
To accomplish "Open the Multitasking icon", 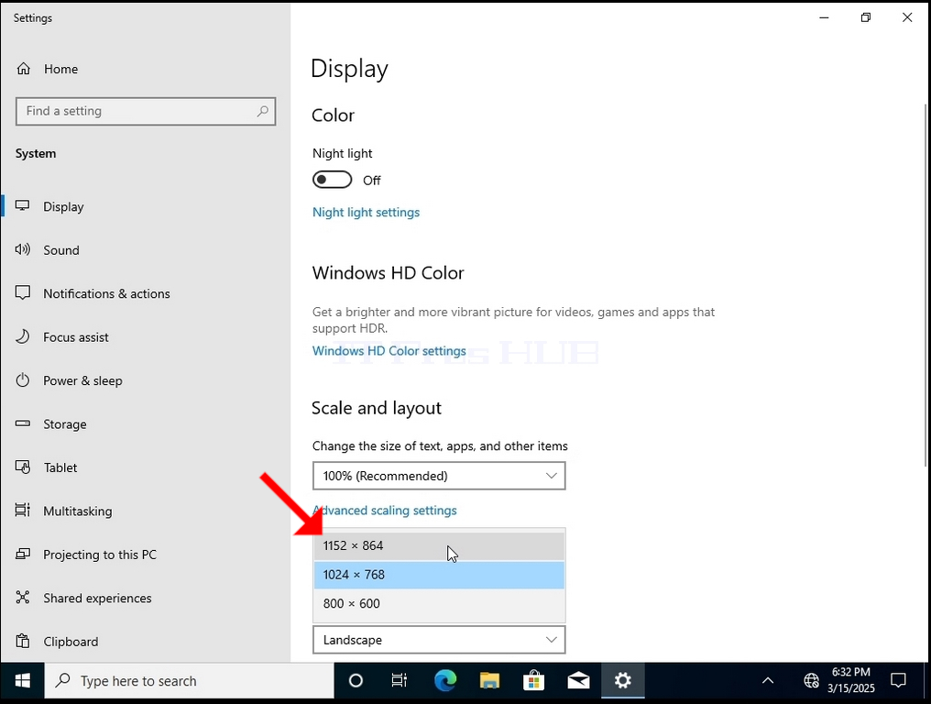I will (x=23, y=511).
